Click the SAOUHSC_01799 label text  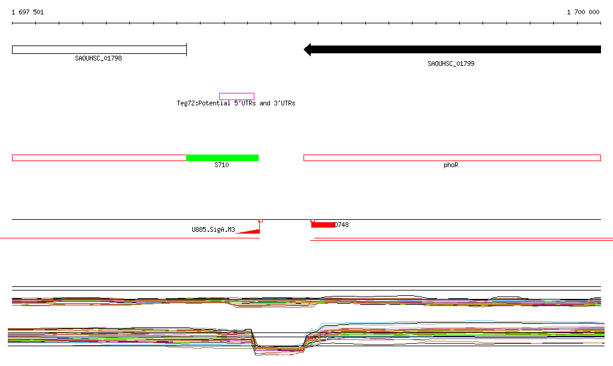451,63
